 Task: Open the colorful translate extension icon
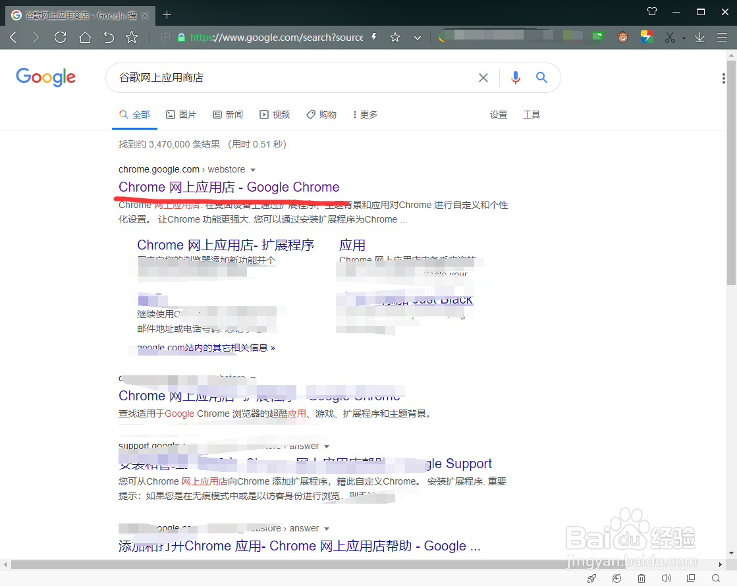click(647, 37)
